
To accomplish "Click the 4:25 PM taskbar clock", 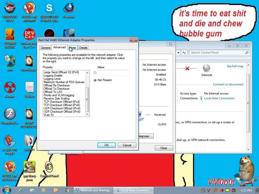I will (246, 190).
